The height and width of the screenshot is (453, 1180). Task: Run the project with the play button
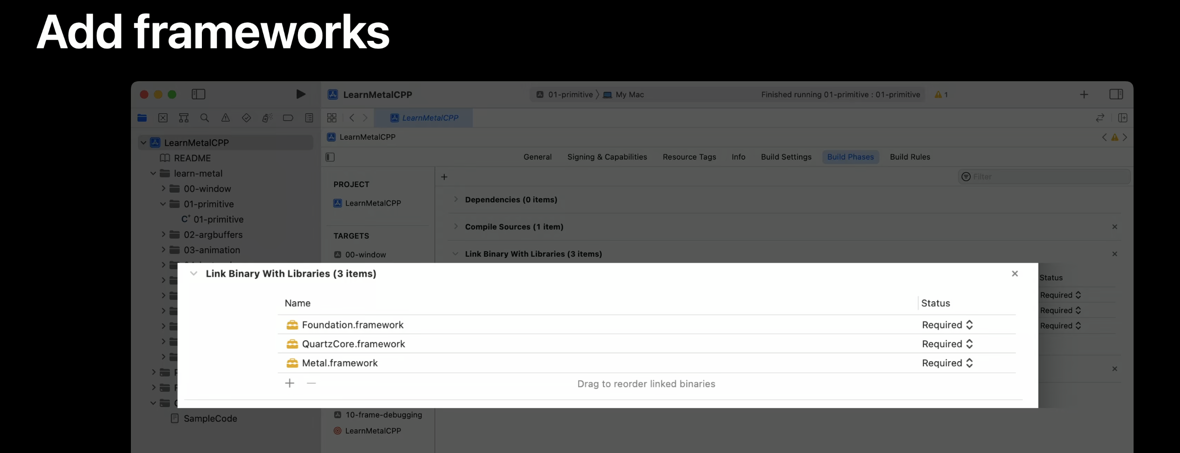tap(300, 94)
